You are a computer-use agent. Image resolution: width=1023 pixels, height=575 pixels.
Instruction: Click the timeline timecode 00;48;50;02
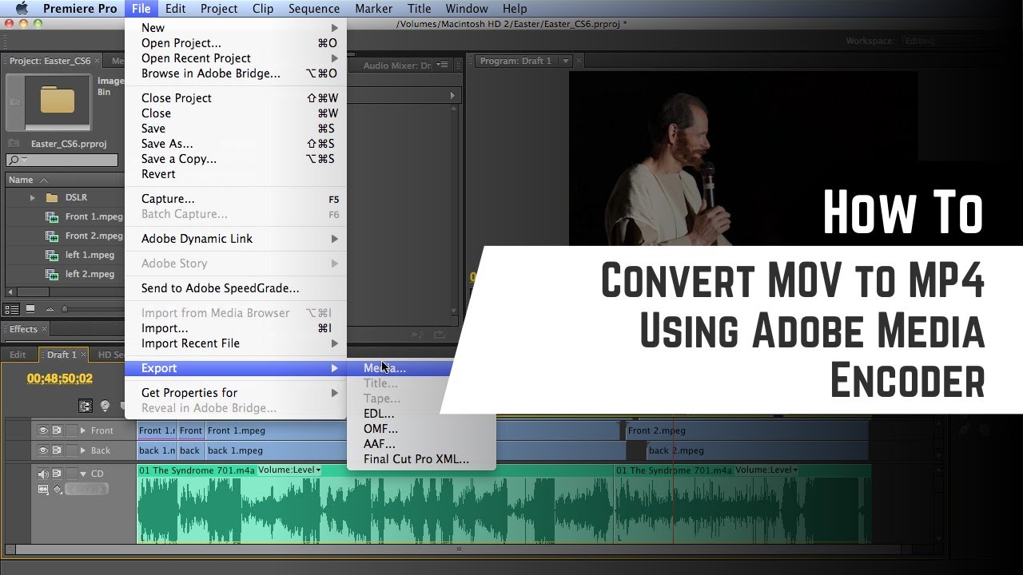click(60, 379)
